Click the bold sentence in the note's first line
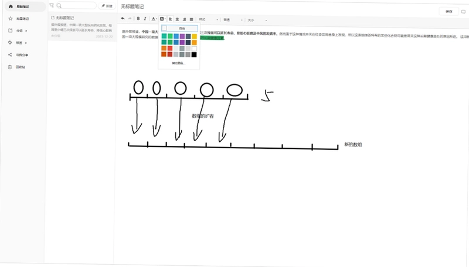Viewport: 469px width, 267px height. point(238,33)
